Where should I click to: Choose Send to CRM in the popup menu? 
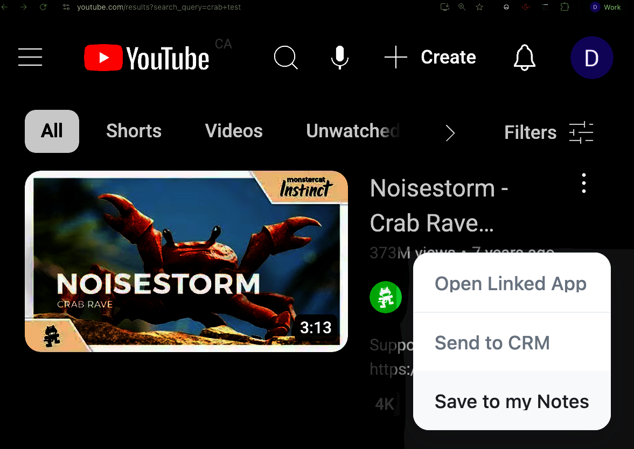(512, 342)
